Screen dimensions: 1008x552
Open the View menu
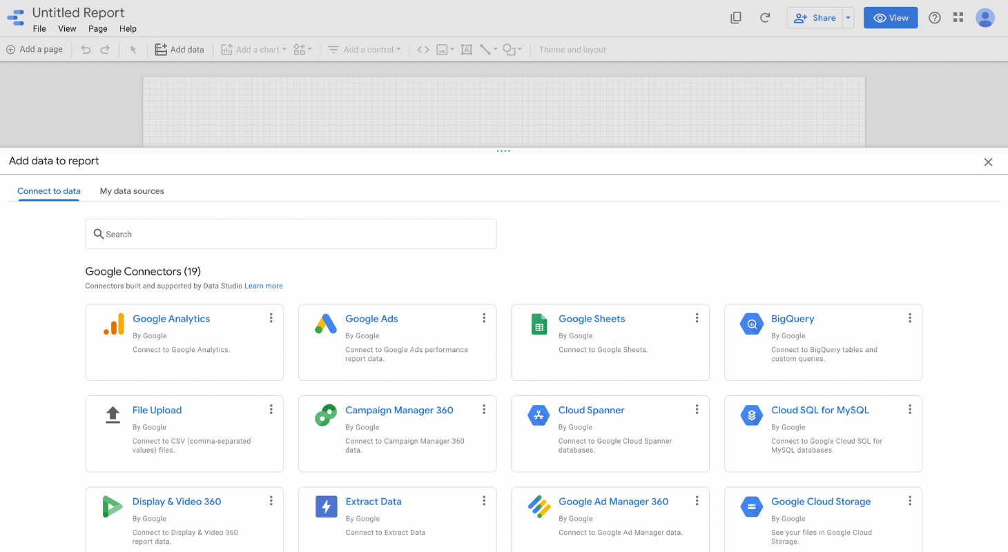pyautogui.click(x=67, y=29)
